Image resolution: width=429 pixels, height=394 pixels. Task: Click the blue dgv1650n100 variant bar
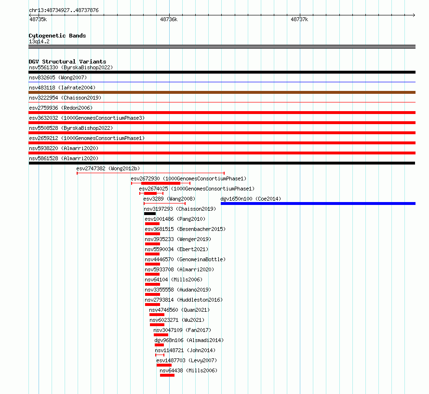click(318, 203)
